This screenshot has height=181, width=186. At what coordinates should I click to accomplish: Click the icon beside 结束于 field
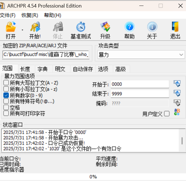[x=177, y=93]
